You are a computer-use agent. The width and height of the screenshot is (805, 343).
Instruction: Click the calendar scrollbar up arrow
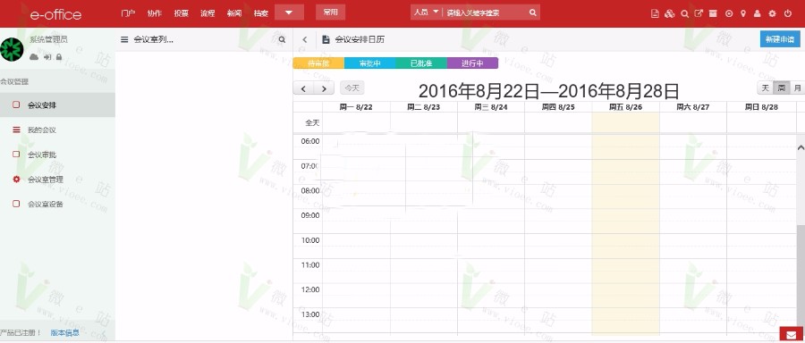click(x=801, y=147)
